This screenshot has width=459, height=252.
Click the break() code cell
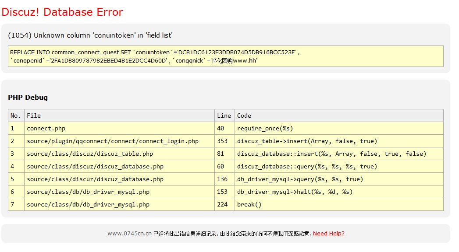[339, 204]
